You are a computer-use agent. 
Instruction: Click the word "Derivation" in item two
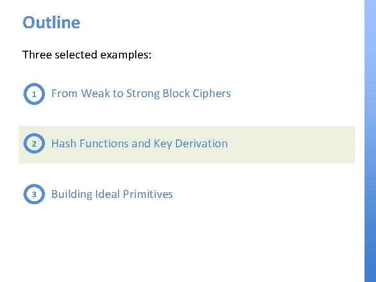tap(202, 144)
